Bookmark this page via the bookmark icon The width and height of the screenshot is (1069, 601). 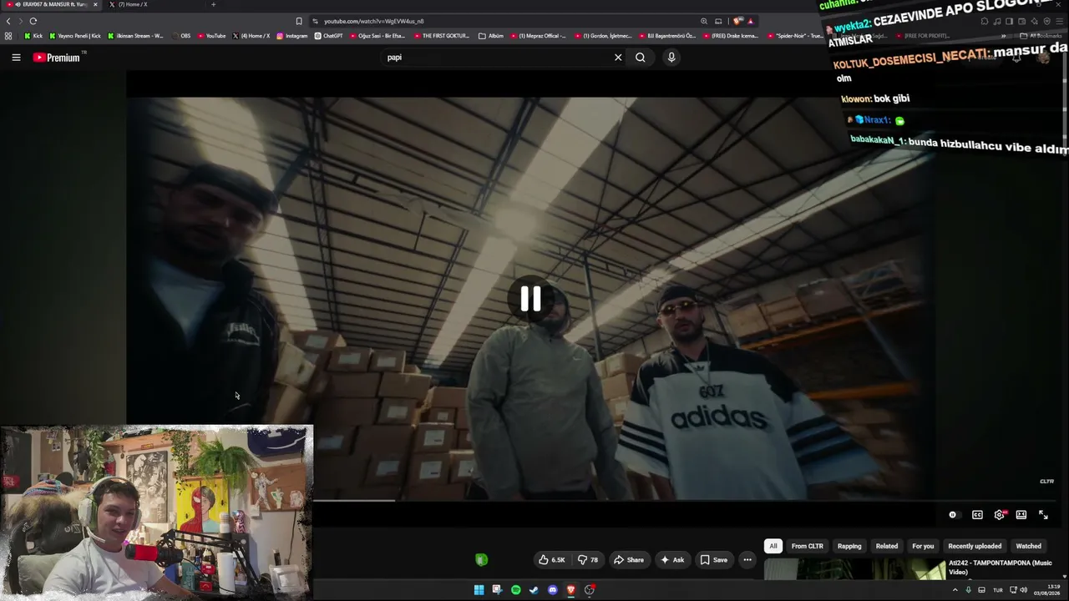(x=299, y=21)
